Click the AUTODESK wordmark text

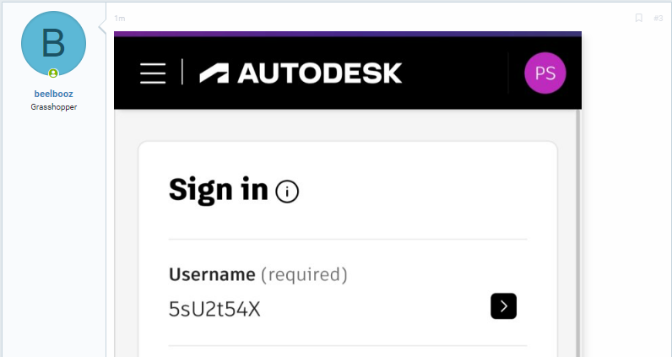point(320,73)
